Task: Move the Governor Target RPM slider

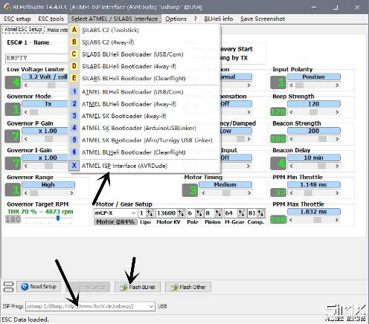Action: point(58,218)
